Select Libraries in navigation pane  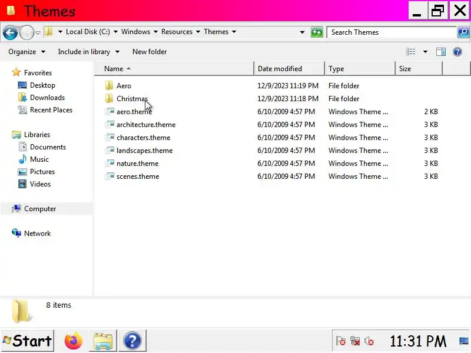pos(37,135)
